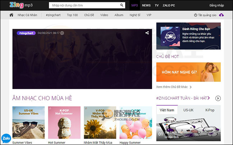Viewport: 233px width, 145px height.
Task: Open Album navigation item
Action: pos(119,15)
